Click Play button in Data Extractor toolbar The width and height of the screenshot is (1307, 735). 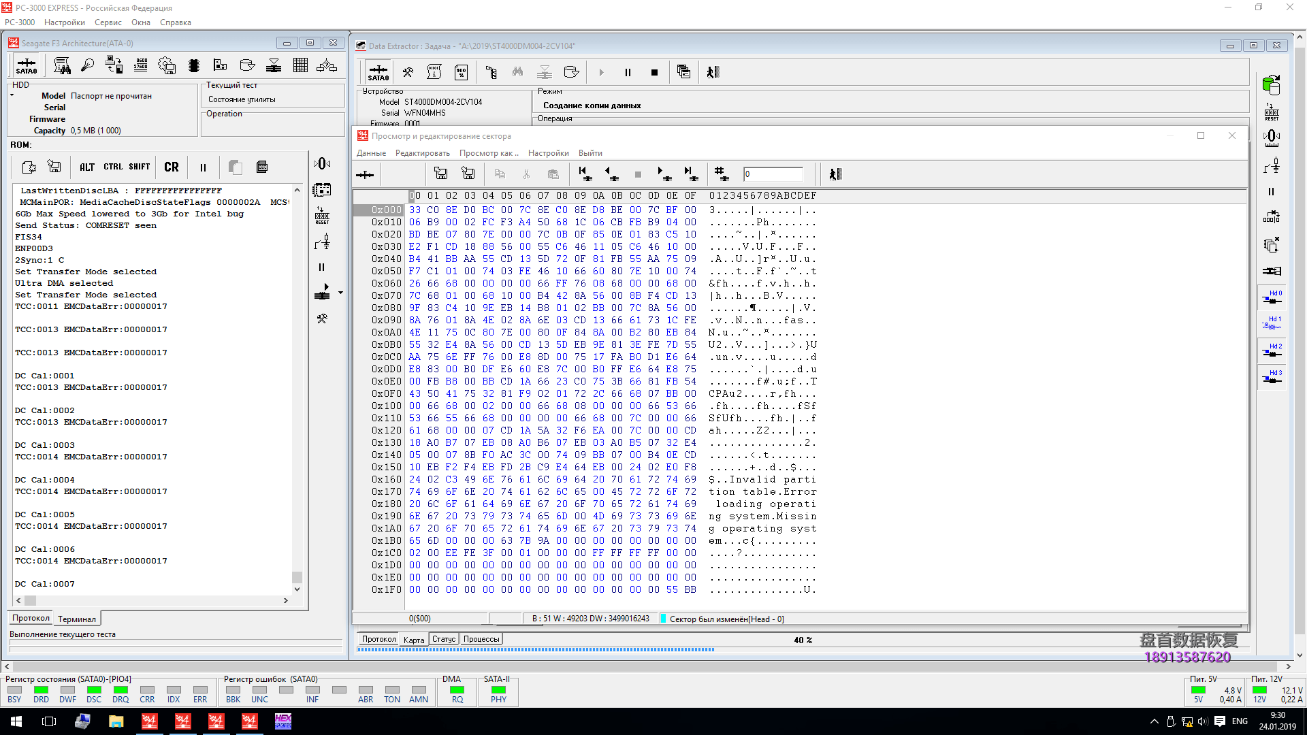[x=601, y=72]
